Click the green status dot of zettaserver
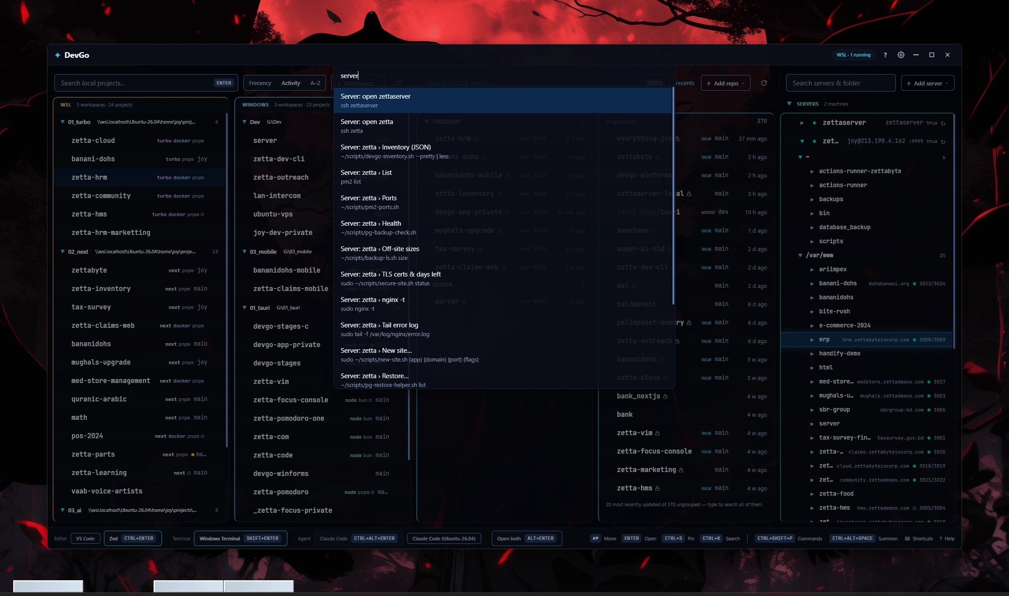Screen dimensions: 1009x596 click(814, 123)
